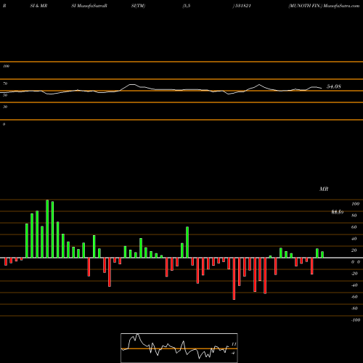Click the MR axis label -100

coord(356,320)
